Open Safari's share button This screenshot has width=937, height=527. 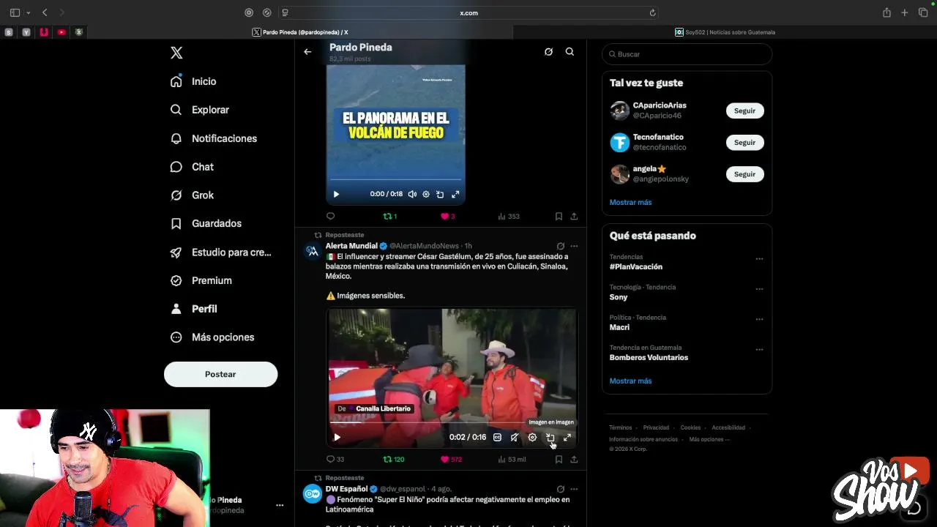886,12
